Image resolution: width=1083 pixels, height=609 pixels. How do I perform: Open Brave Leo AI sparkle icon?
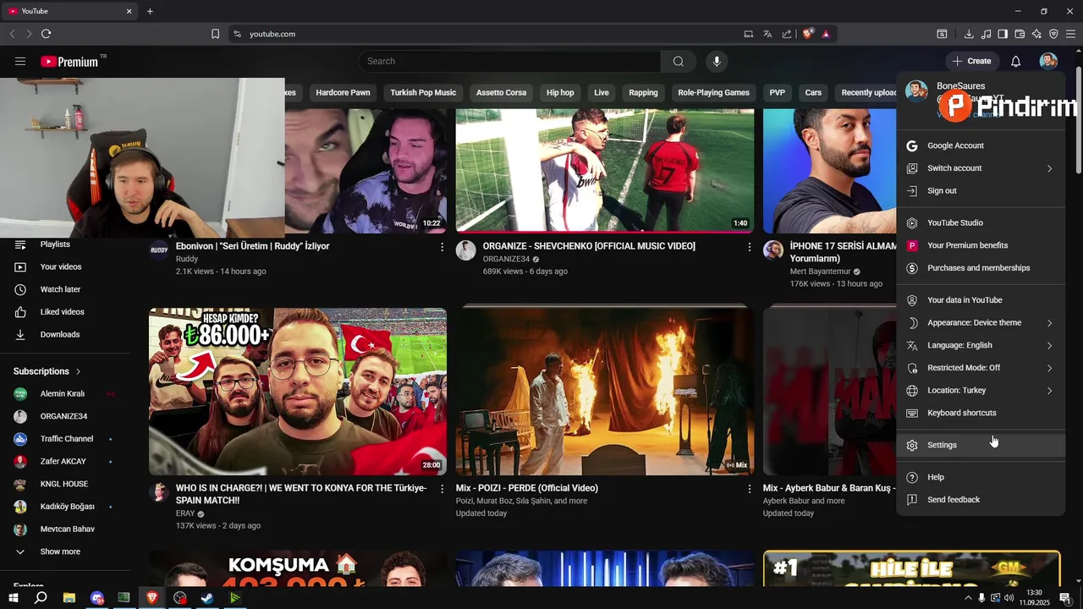(x=1036, y=34)
